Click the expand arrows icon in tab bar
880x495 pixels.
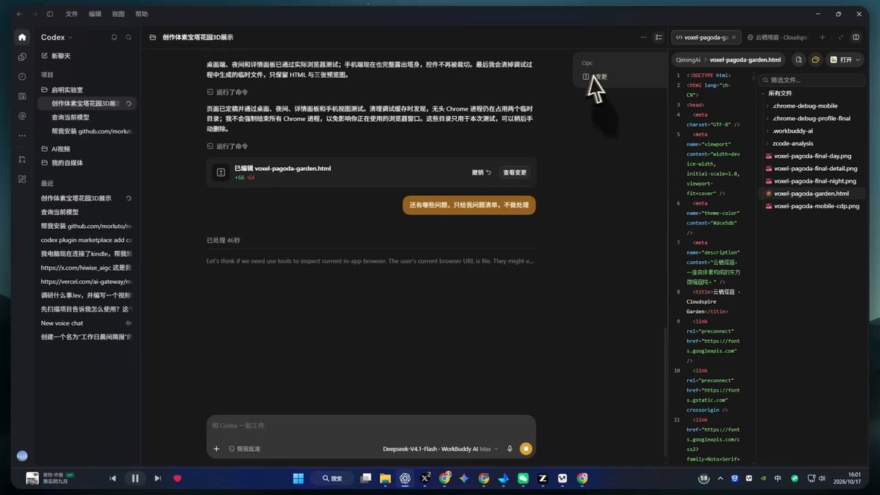click(840, 37)
